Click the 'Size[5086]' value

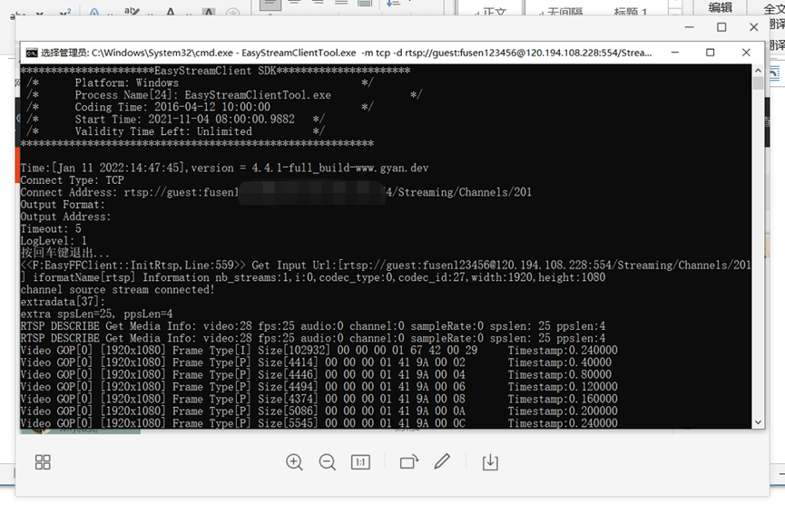tap(288, 411)
